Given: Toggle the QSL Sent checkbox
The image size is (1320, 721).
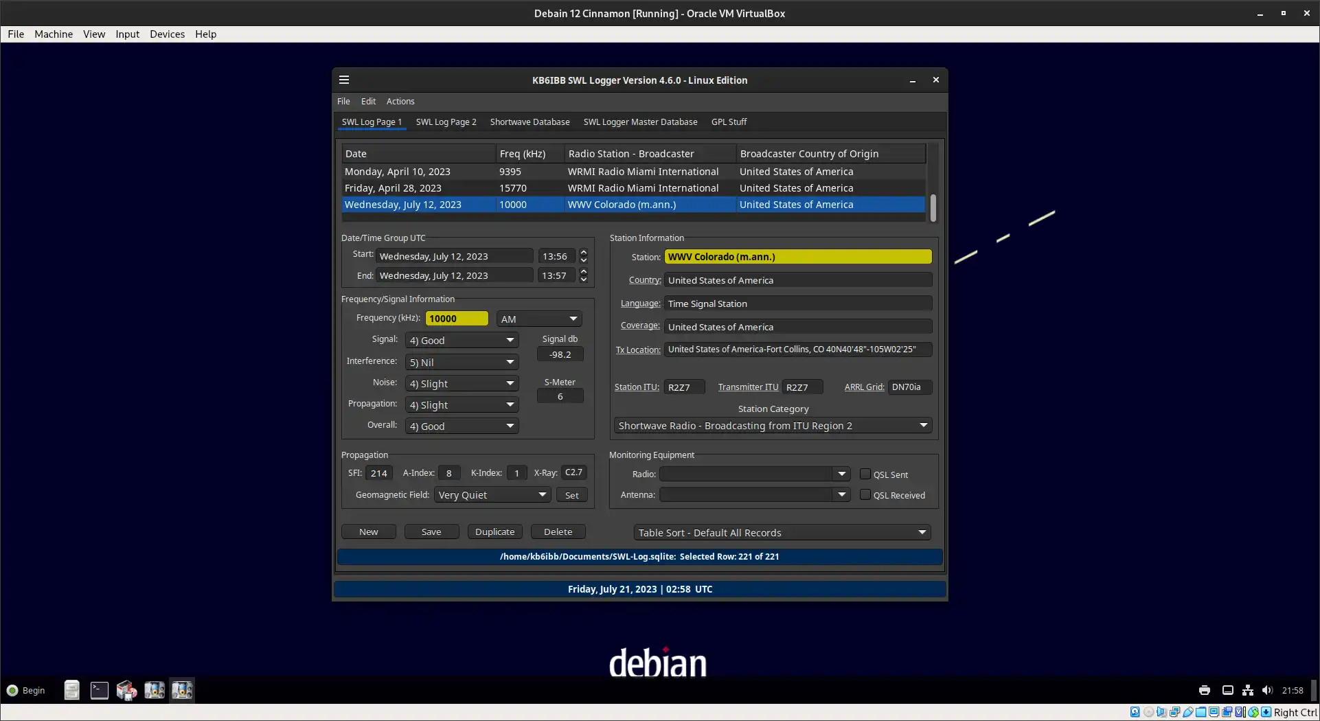Looking at the screenshot, I should point(865,474).
